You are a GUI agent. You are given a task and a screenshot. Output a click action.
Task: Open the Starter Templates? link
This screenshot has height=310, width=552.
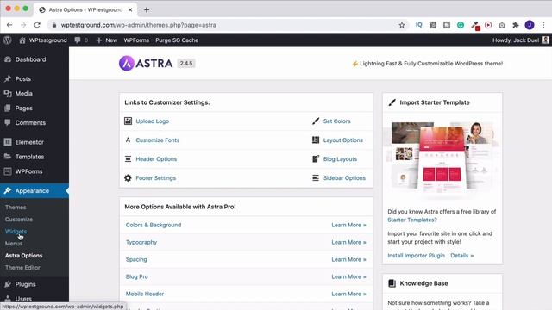412,220
